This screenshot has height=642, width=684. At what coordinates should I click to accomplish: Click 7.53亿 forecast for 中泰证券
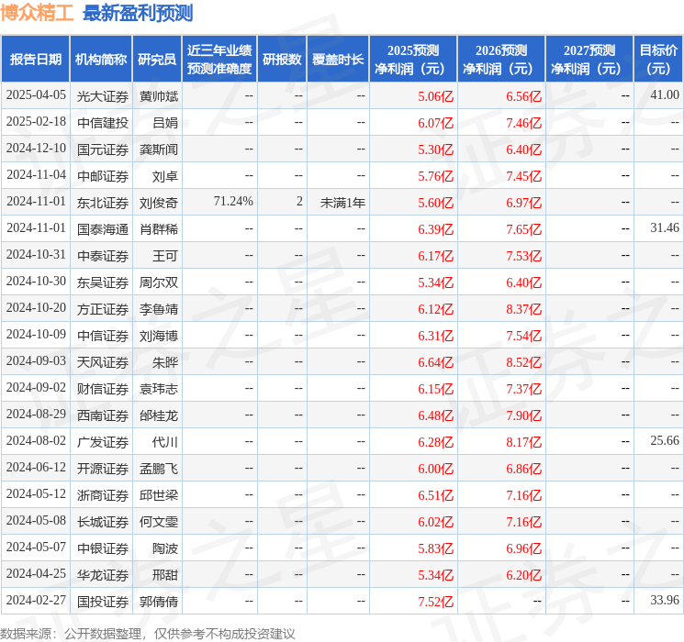pyautogui.click(x=524, y=256)
